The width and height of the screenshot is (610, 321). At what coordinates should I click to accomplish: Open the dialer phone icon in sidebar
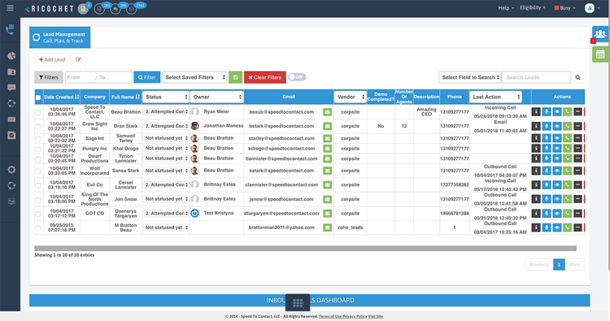click(10, 29)
